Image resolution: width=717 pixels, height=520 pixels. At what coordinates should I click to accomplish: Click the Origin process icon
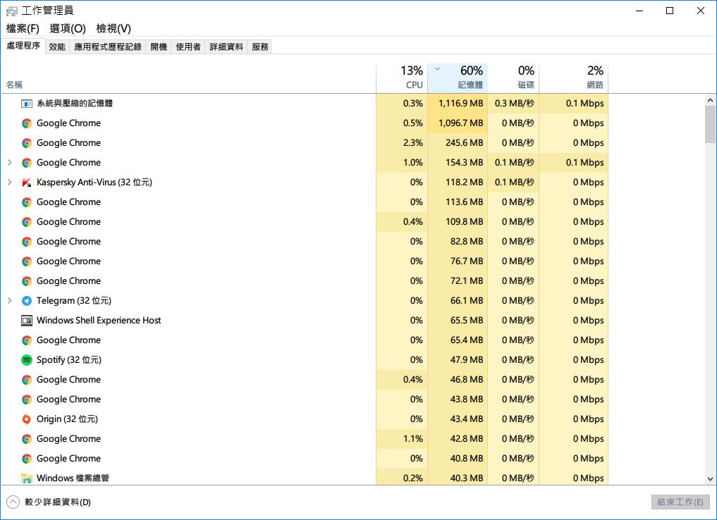(27, 419)
